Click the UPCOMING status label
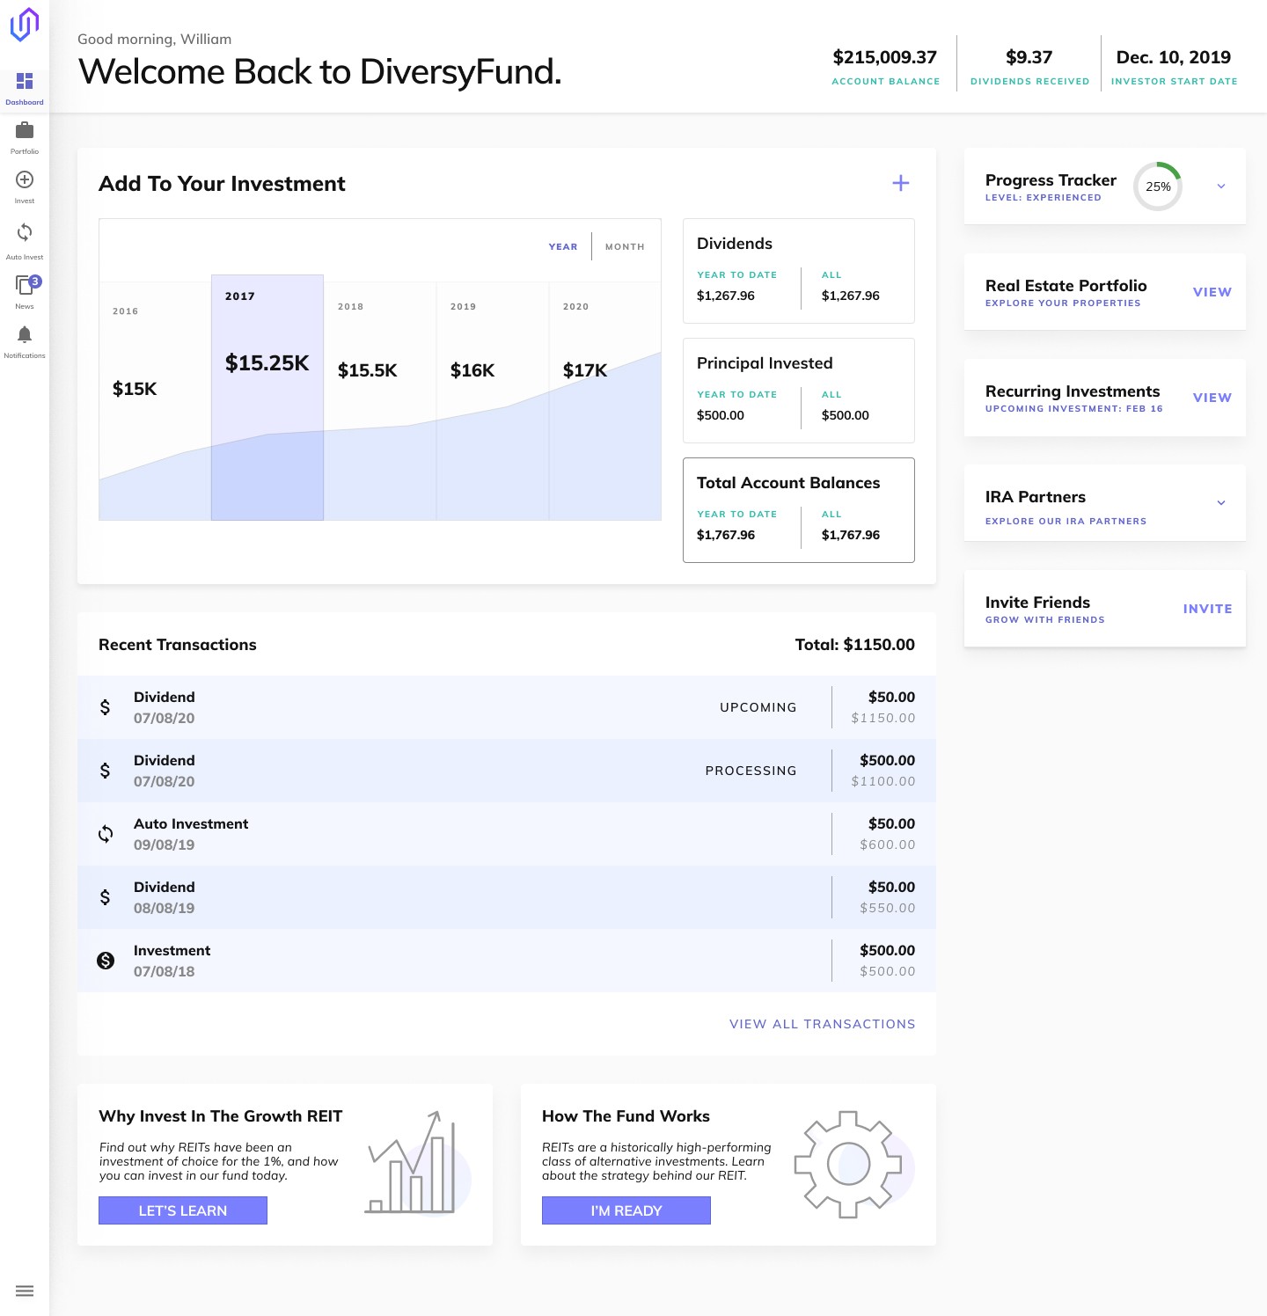The image size is (1267, 1316). [x=758, y=707]
